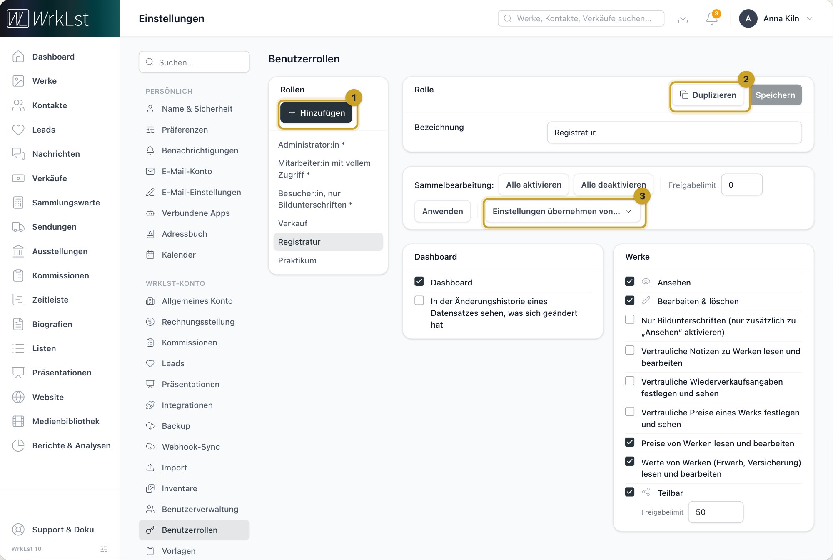Open Medienbibliothek film icon

pyautogui.click(x=18, y=421)
